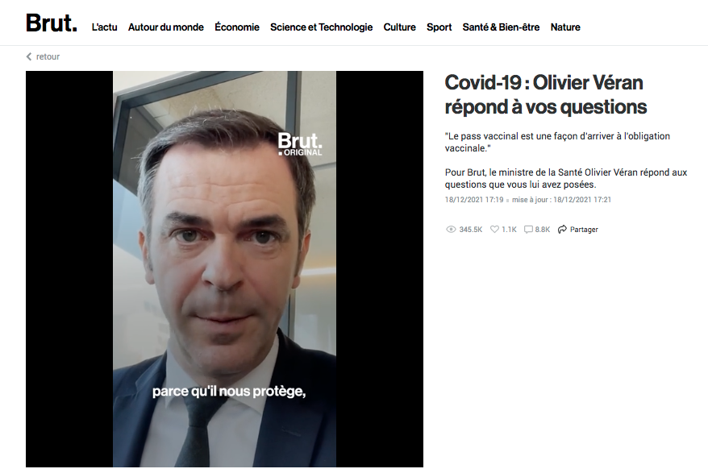
Task: Open the L'actu section
Action: pos(104,27)
